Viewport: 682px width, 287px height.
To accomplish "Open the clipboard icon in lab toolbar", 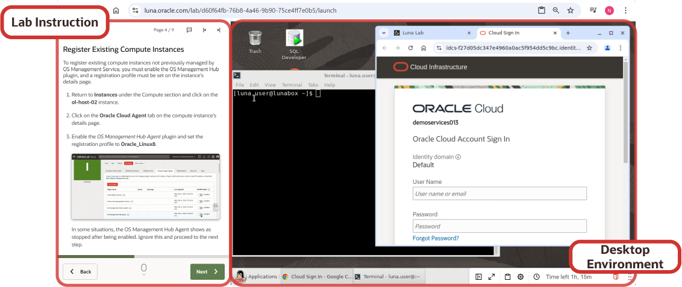I will coord(508,277).
